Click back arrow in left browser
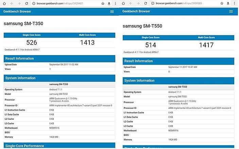Viewport: 239px width, 149px height. [12, 3]
